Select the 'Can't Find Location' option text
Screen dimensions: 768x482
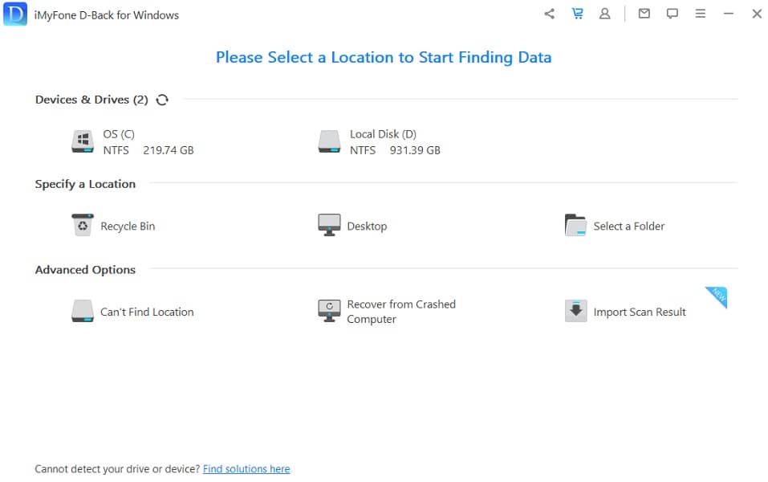coord(147,312)
